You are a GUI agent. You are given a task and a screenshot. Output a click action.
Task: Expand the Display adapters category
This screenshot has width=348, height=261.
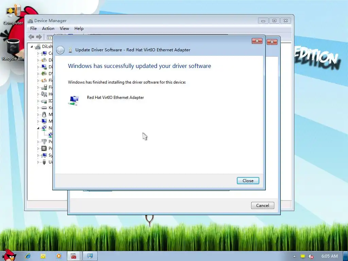click(38, 67)
